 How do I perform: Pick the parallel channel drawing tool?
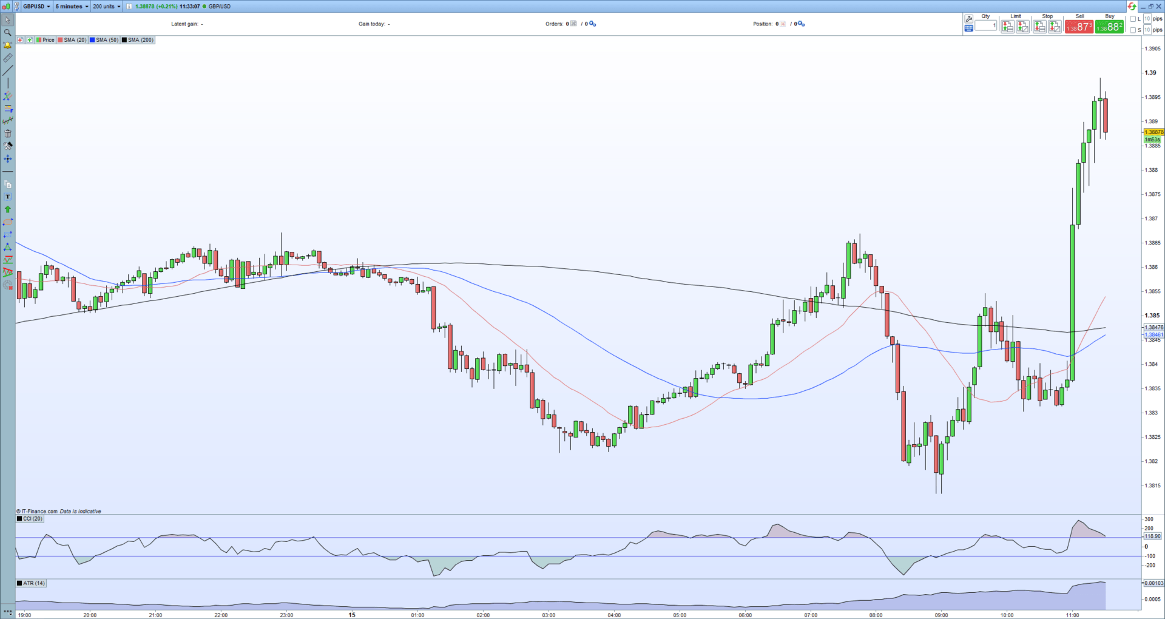[8, 96]
